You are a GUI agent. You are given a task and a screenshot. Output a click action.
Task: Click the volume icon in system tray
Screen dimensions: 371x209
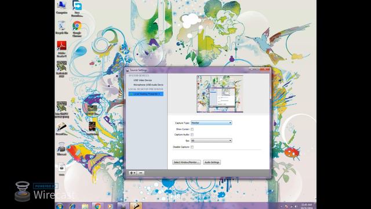(x=296, y=207)
